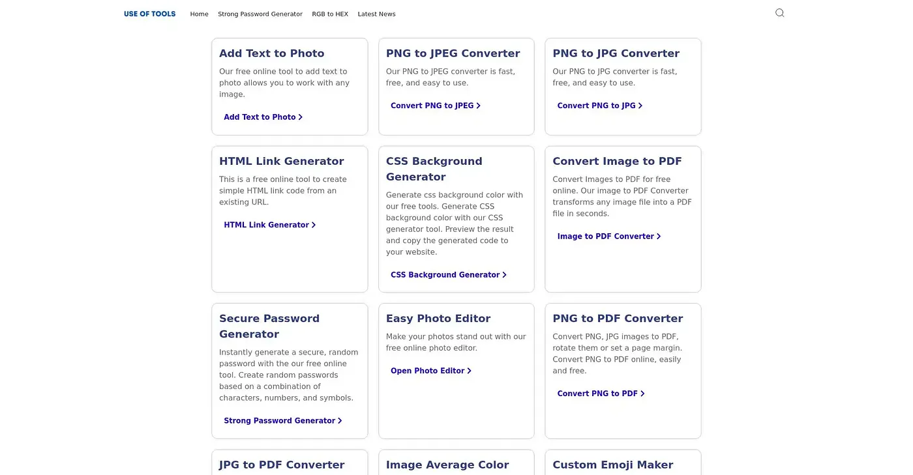Select the 'Make your photos stand out' description
Image resolution: width=913 pixels, height=475 pixels.
(456, 342)
